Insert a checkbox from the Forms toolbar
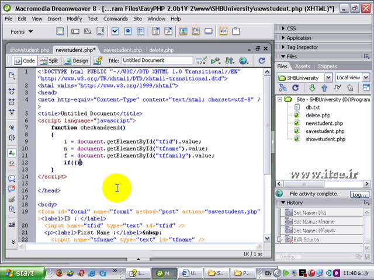This screenshot has height=280, width=374. pos(115,32)
